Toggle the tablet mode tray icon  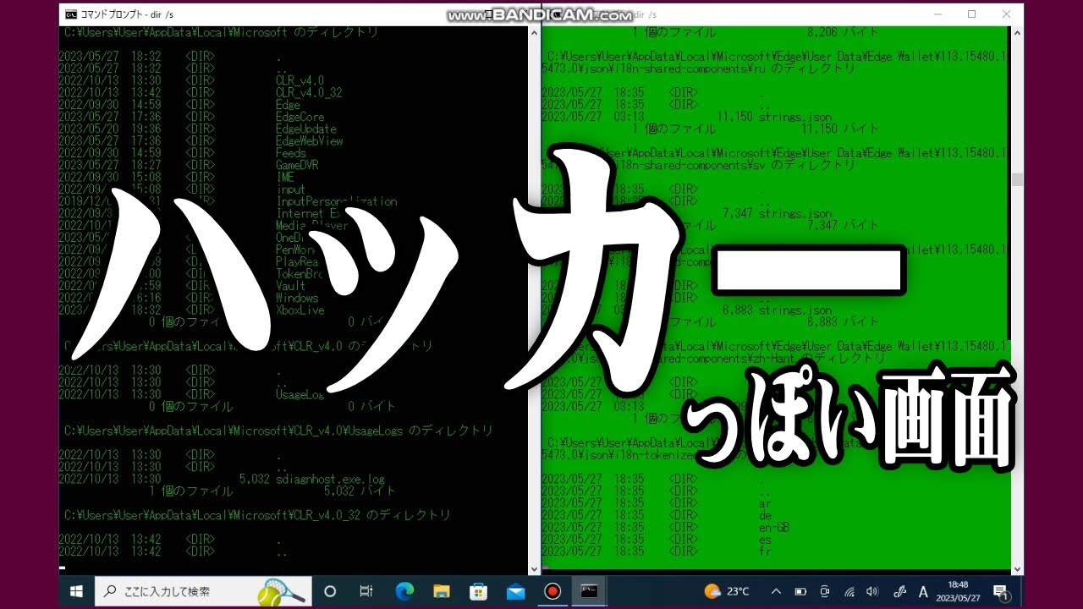825,591
